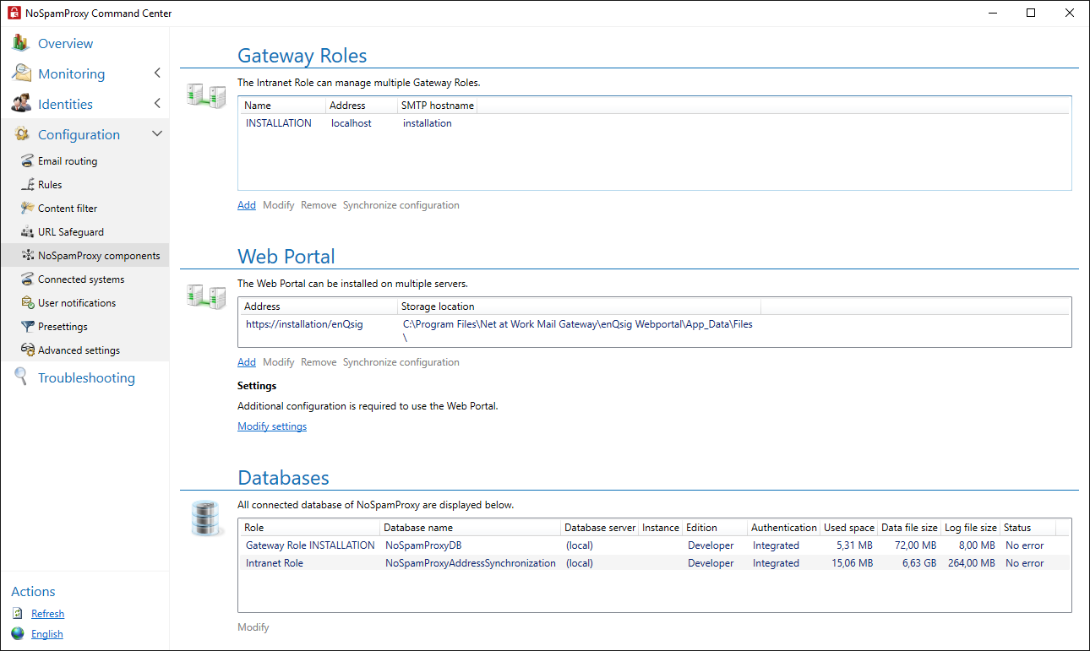Click Remove under Gateway Roles

319,205
